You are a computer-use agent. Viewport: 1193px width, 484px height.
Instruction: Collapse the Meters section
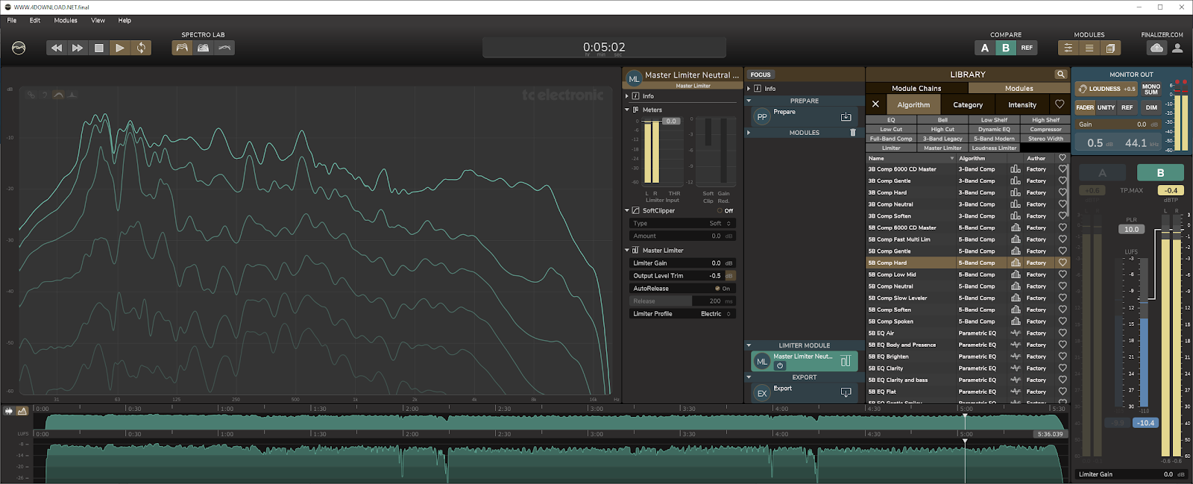coord(627,110)
